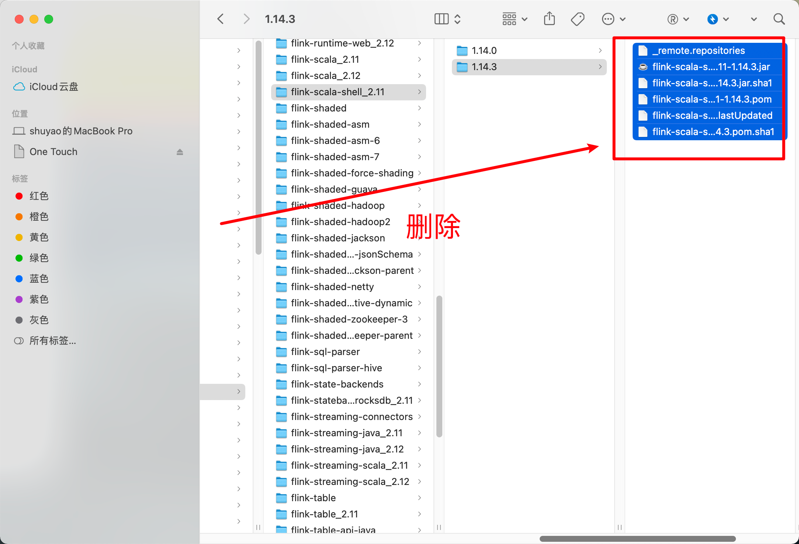
Task: Go forward with the right arrow button
Action: (x=246, y=19)
